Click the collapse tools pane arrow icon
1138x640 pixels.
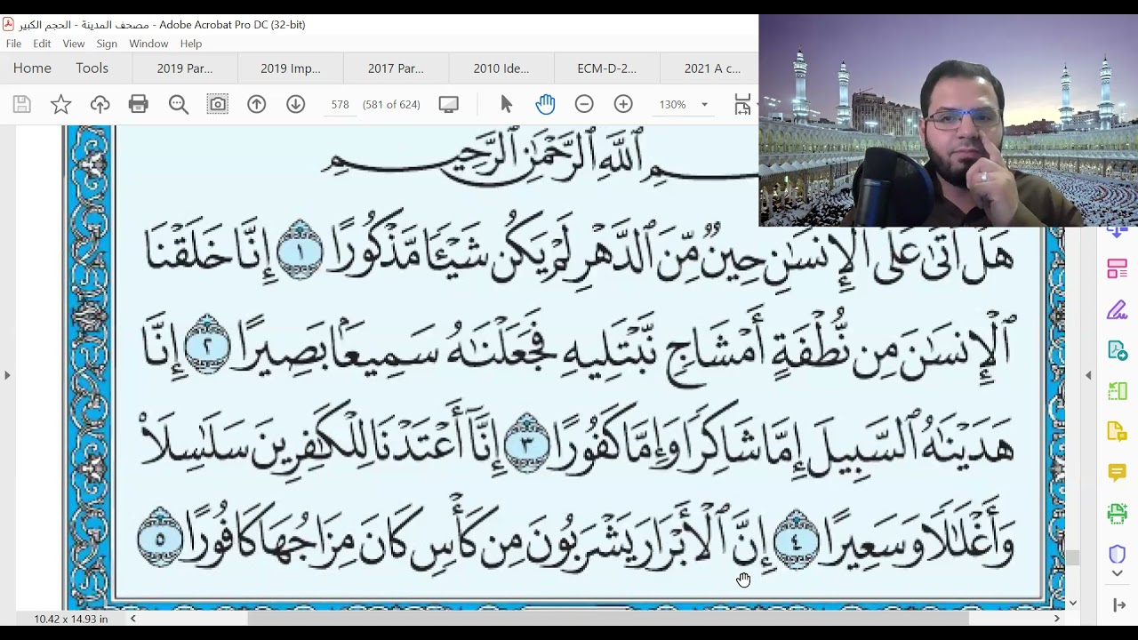[x=1119, y=606]
